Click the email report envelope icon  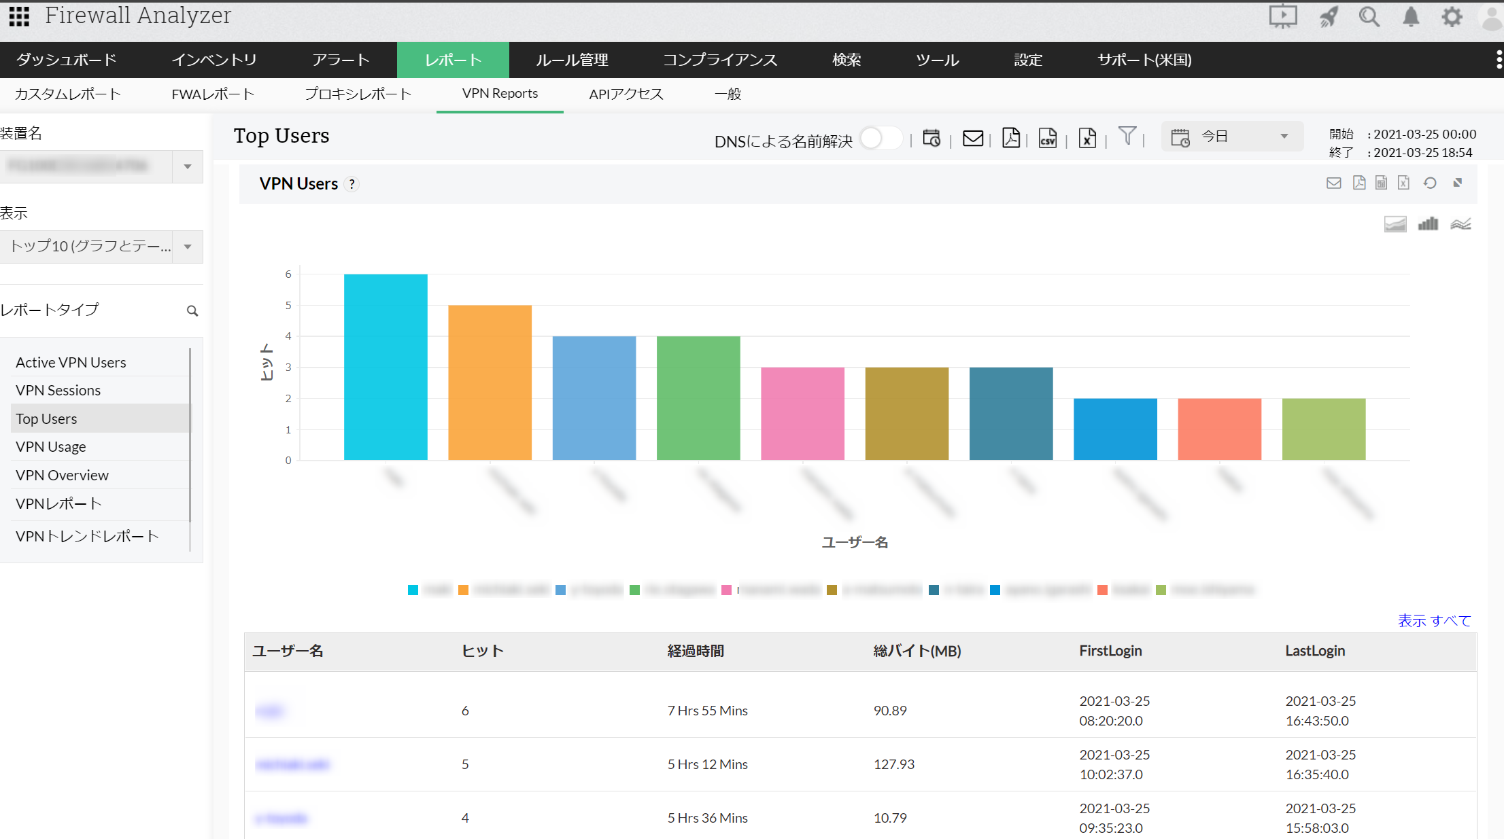pyautogui.click(x=973, y=138)
